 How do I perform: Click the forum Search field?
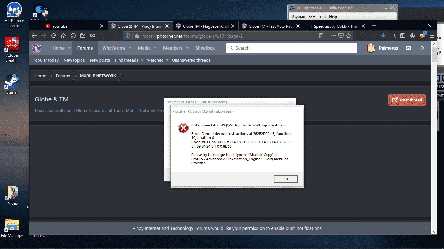292,48
